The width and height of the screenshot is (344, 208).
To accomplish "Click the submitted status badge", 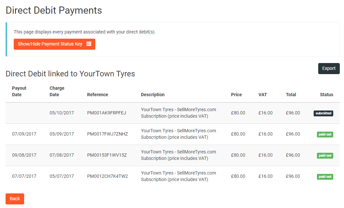I will [323, 113].
